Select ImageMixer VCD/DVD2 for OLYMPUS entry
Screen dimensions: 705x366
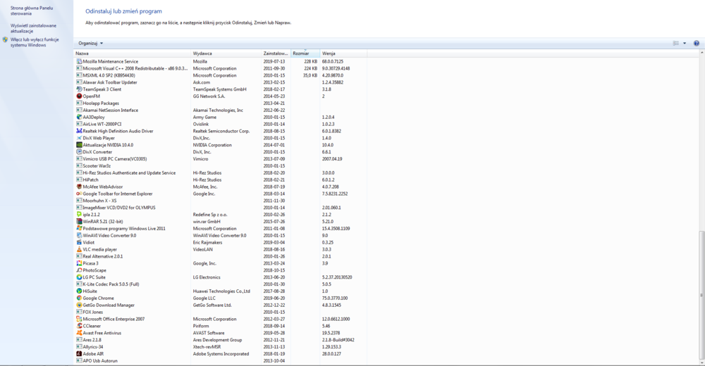pos(220,208)
